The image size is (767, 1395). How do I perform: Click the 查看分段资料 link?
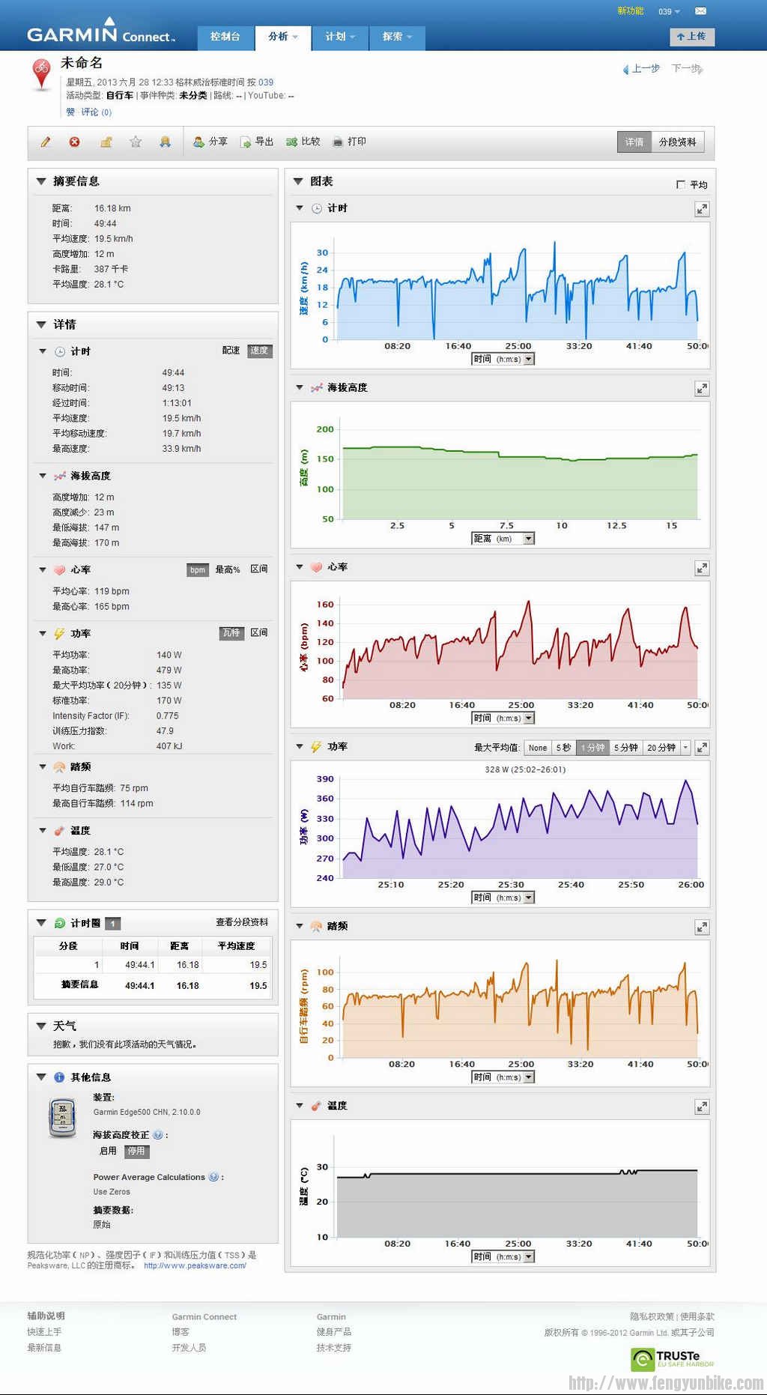[242, 922]
